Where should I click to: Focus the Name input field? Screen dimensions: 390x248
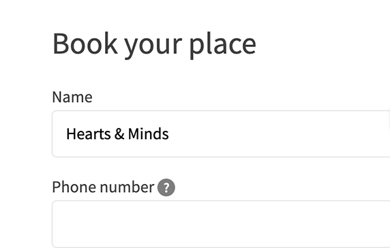point(221,134)
